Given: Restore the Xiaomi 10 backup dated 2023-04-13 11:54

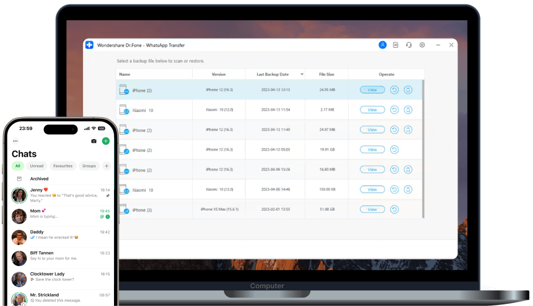Looking at the screenshot, I should [x=394, y=110].
